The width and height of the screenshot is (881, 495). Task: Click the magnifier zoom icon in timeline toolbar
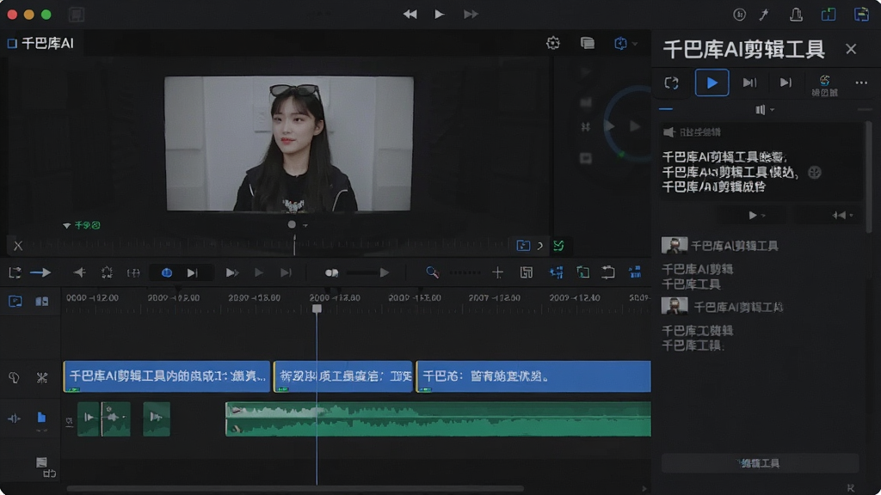pos(432,272)
